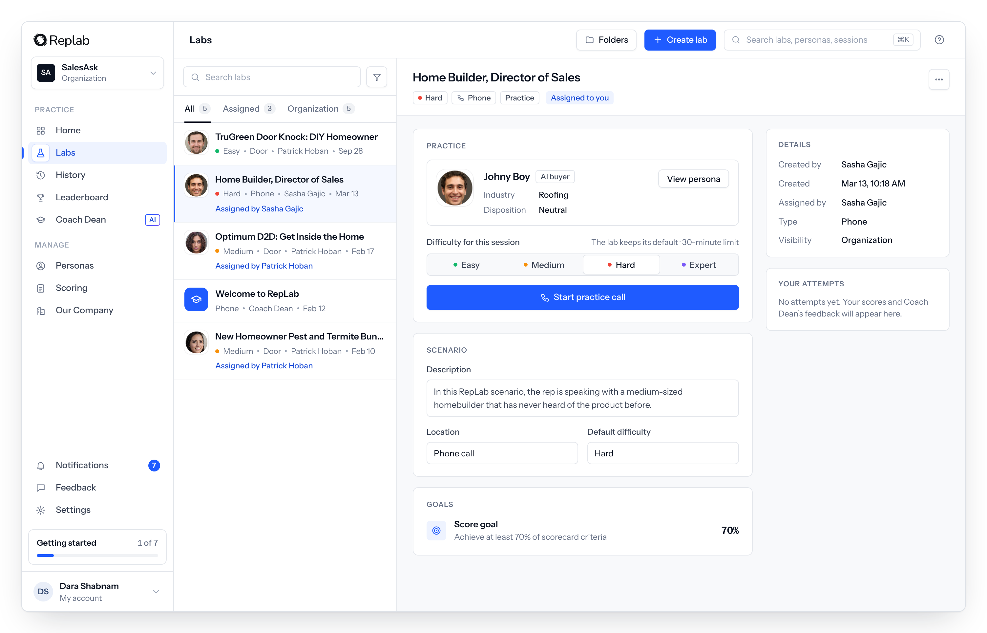Click the Score goal target icon

(x=436, y=530)
